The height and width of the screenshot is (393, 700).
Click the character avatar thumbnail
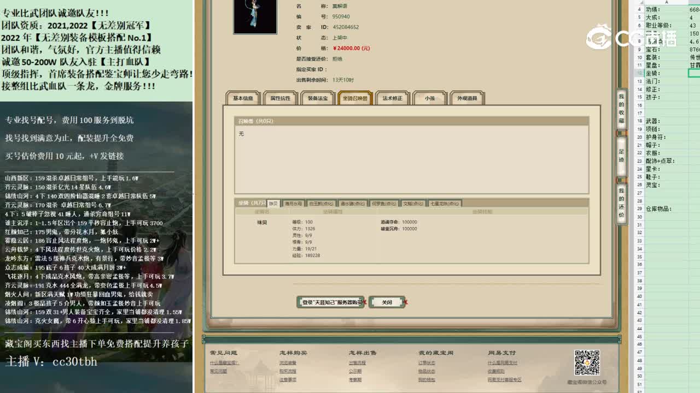coord(255,16)
